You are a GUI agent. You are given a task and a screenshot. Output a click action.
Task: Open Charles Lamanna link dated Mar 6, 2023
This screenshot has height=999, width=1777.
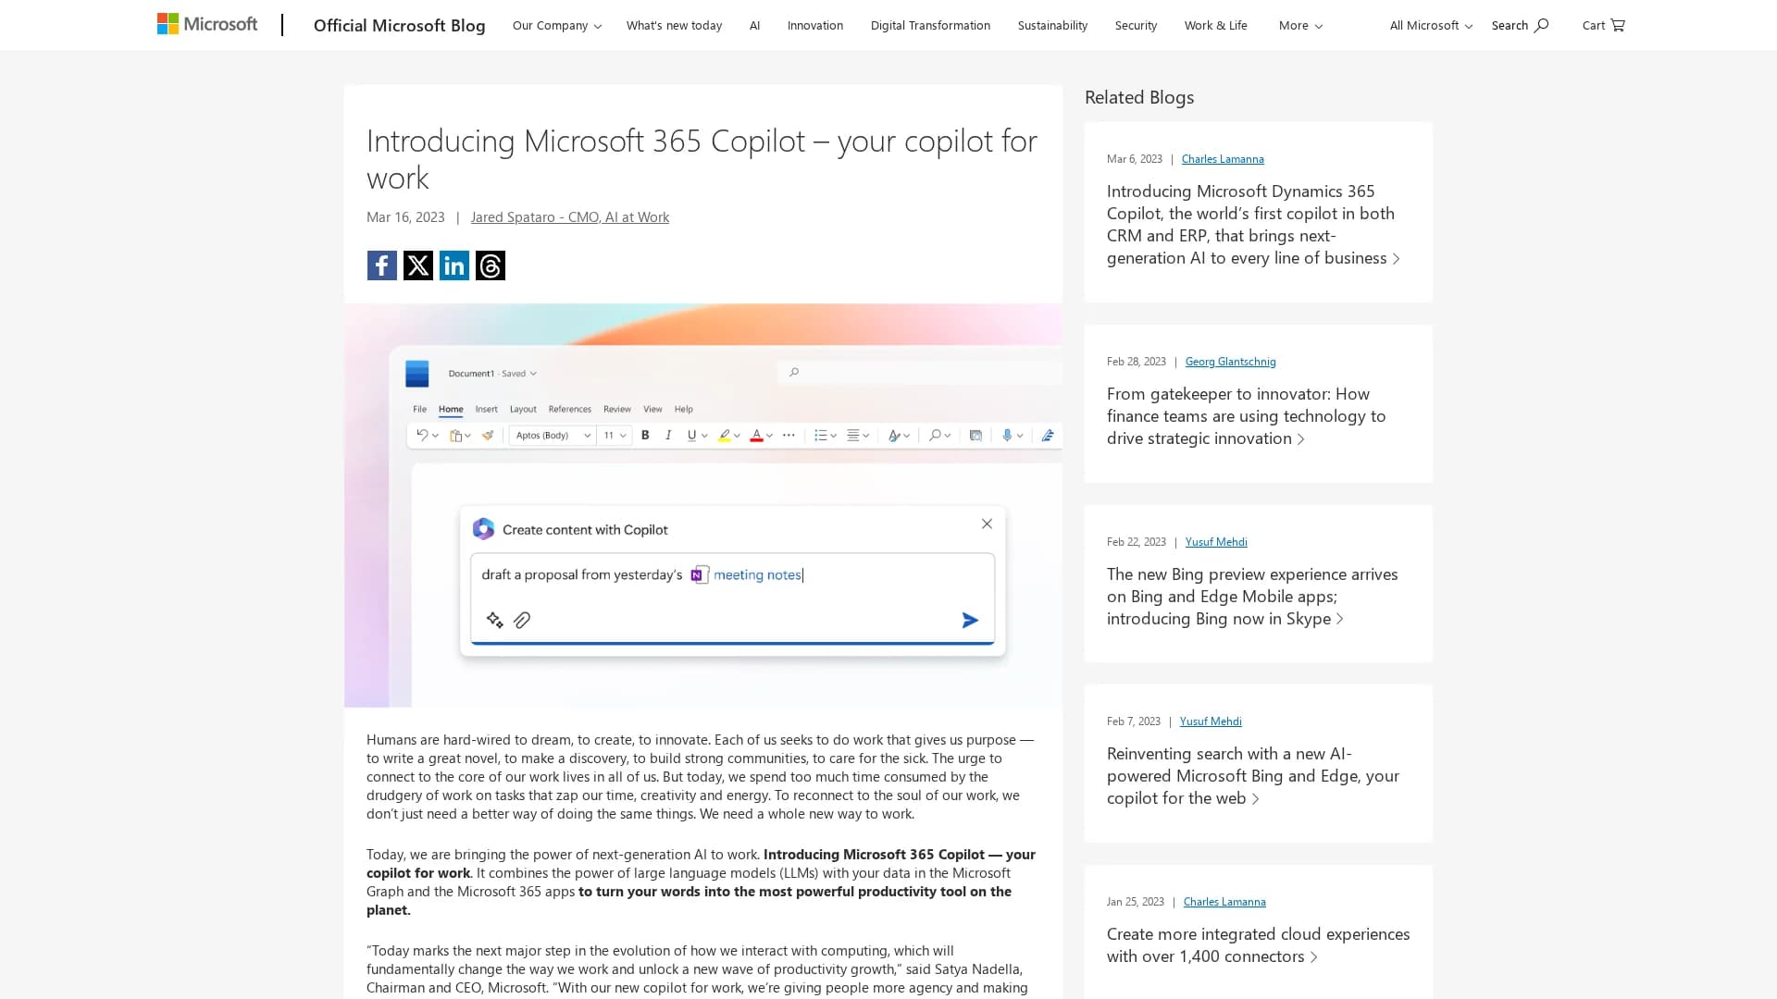coord(1222,158)
